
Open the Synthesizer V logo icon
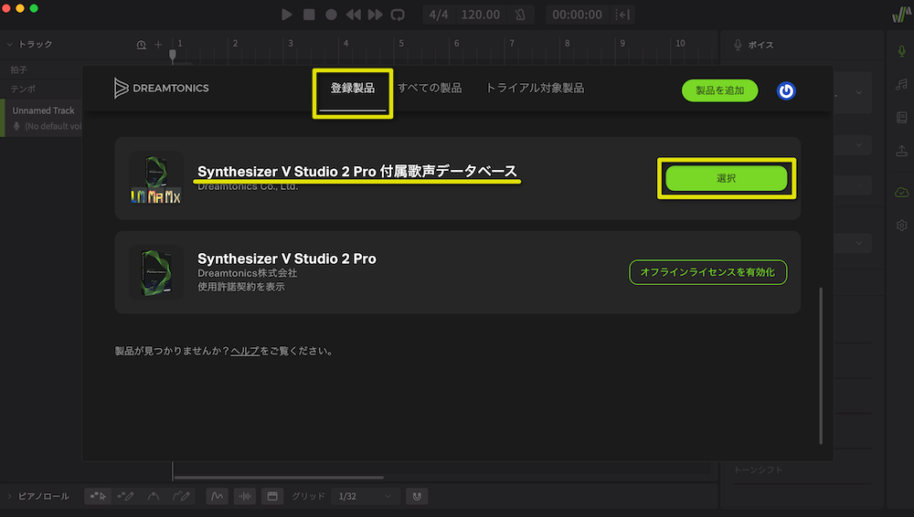click(x=901, y=15)
